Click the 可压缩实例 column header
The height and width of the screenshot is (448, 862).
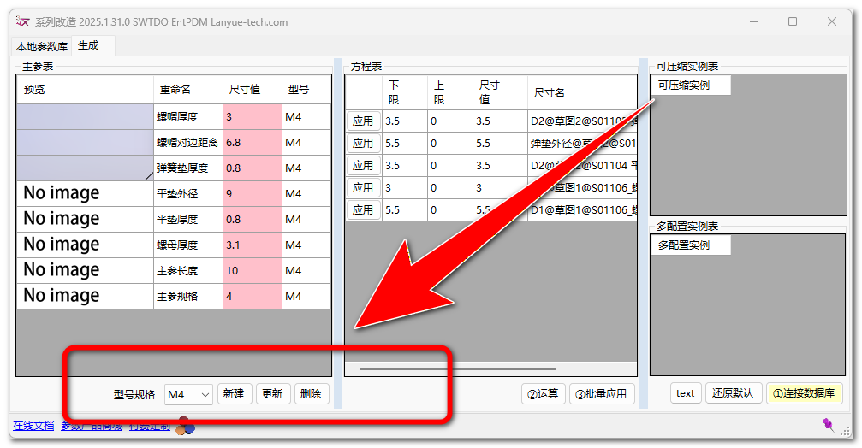click(x=691, y=85)
